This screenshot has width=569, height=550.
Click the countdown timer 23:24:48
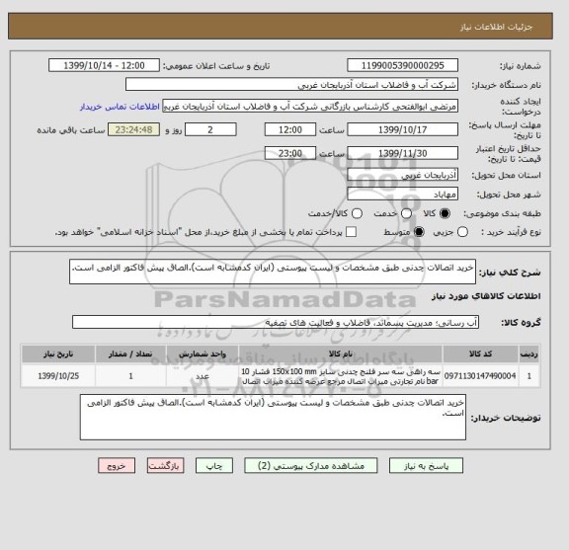click(x=134, y=130)
